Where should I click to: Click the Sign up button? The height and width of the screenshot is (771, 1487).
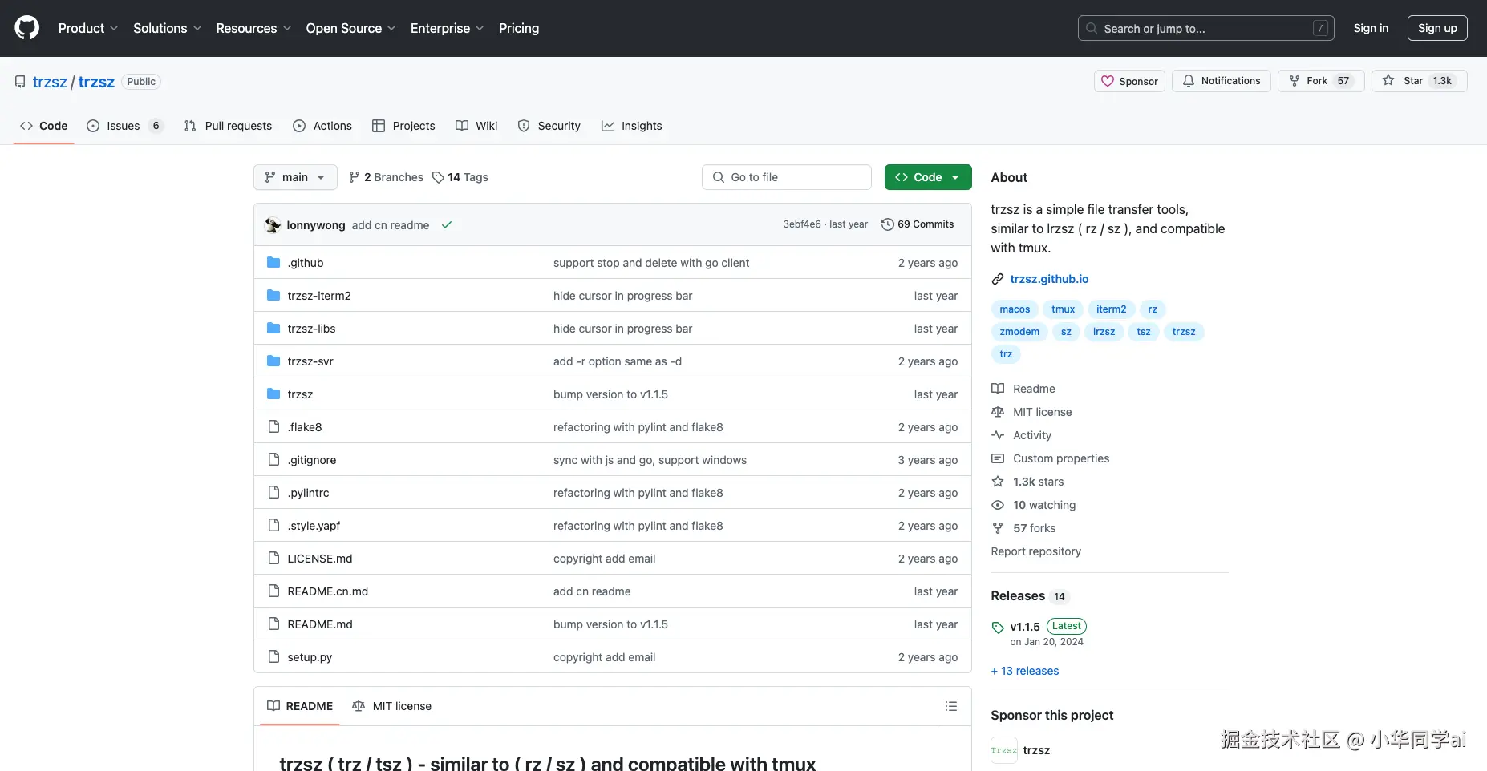pos(1437,28)
